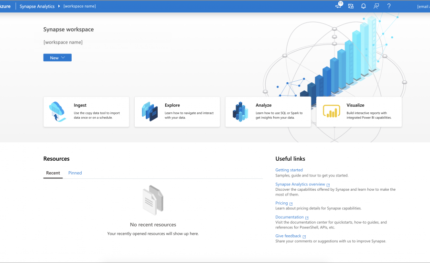
Task: Open the Help question mark
Action: 389,6
